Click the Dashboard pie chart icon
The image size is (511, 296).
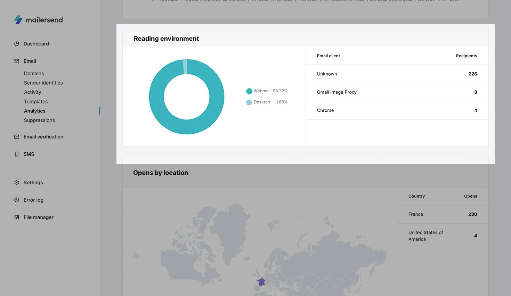17,44
